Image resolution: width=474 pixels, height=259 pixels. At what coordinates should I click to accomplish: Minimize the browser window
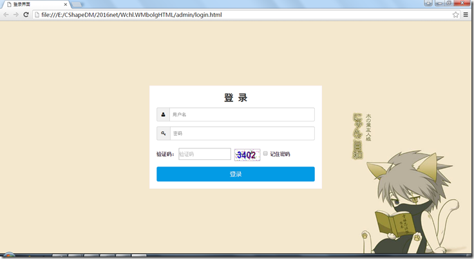439,3
